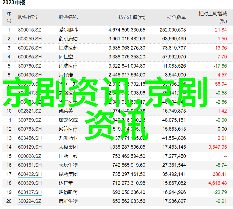
Task: Select market value 3,961,015,482.69
Action: tap(127, 39)
